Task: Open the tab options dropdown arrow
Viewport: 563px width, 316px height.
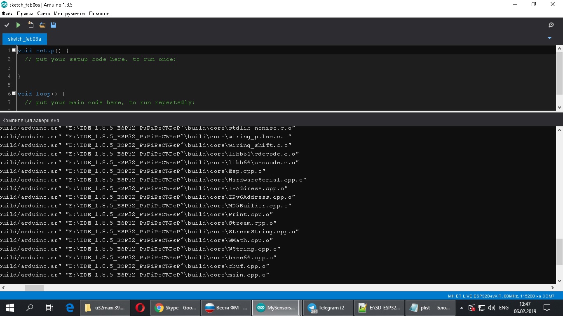Action: [x=549, y=38]
